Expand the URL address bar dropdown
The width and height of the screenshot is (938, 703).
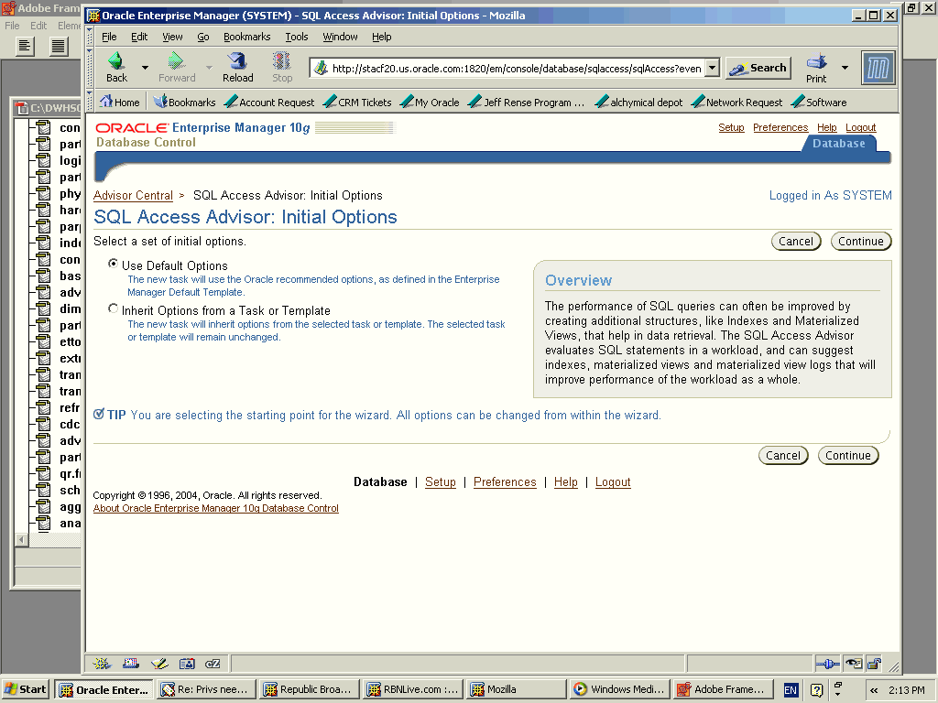pos(712,69)
